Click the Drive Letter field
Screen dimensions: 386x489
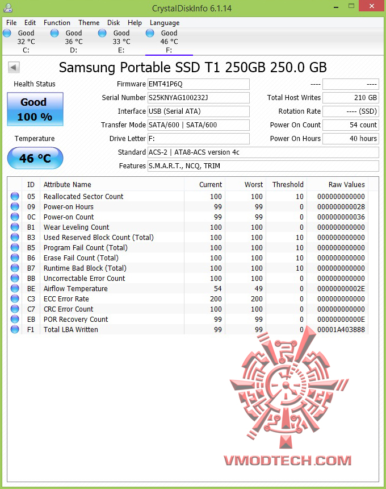pyautogui.click(x=199, y=139)
